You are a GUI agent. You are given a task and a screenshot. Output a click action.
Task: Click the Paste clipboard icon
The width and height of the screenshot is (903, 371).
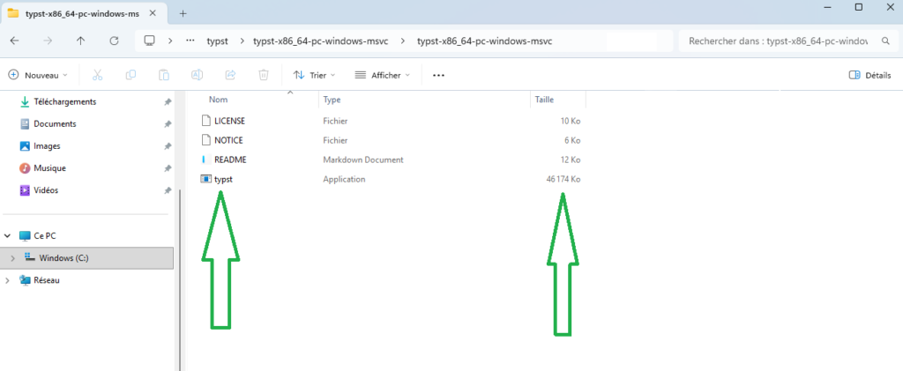pyautogui.click(x=164, y=76)
